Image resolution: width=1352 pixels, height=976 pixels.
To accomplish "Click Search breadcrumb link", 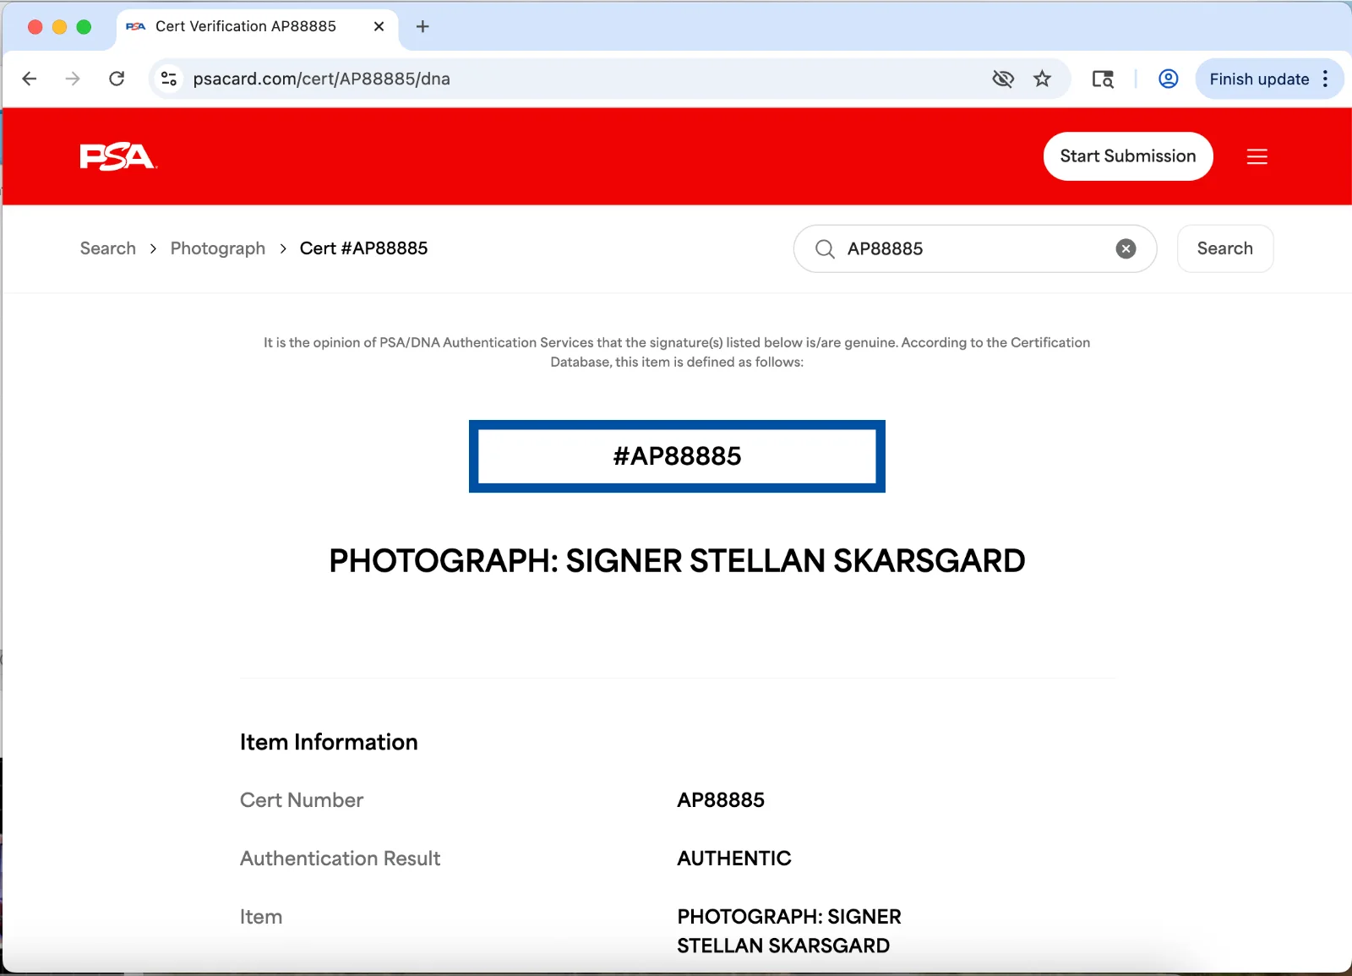I will coord(108,248).
